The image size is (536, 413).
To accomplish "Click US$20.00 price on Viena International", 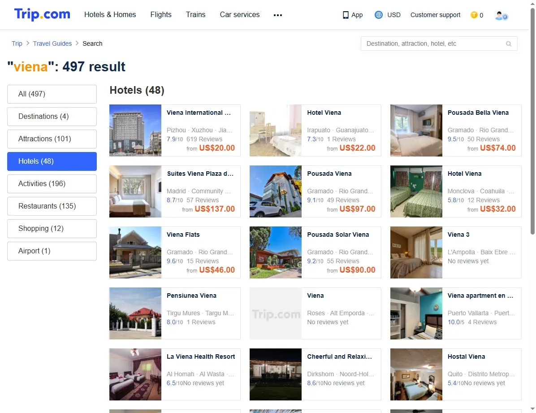I will coord(217,148).
